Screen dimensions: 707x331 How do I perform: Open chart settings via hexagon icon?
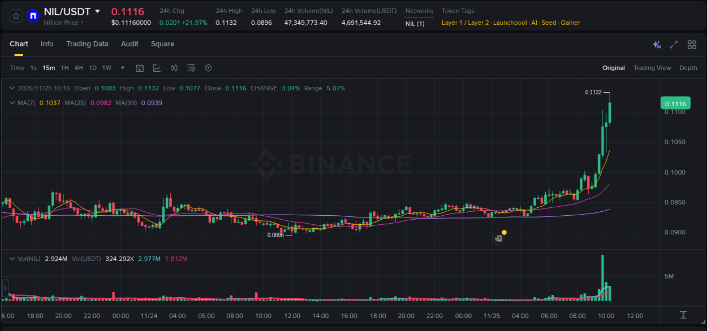tap(208, 68)
